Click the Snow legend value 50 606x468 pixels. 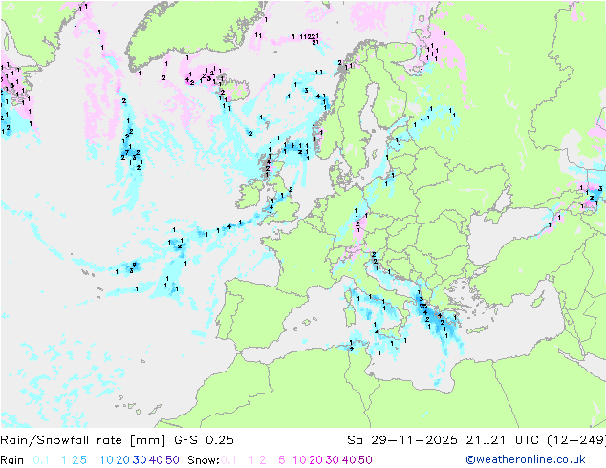click(365, 460)
